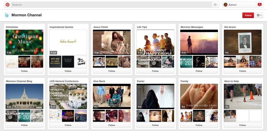Click the Mormon Channel Blog board title

click(x=19, y=81)
